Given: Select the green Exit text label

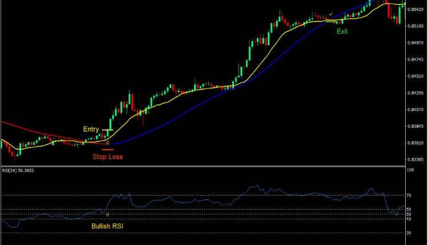Looking at the screenshot, I should [x=342, y=31].
